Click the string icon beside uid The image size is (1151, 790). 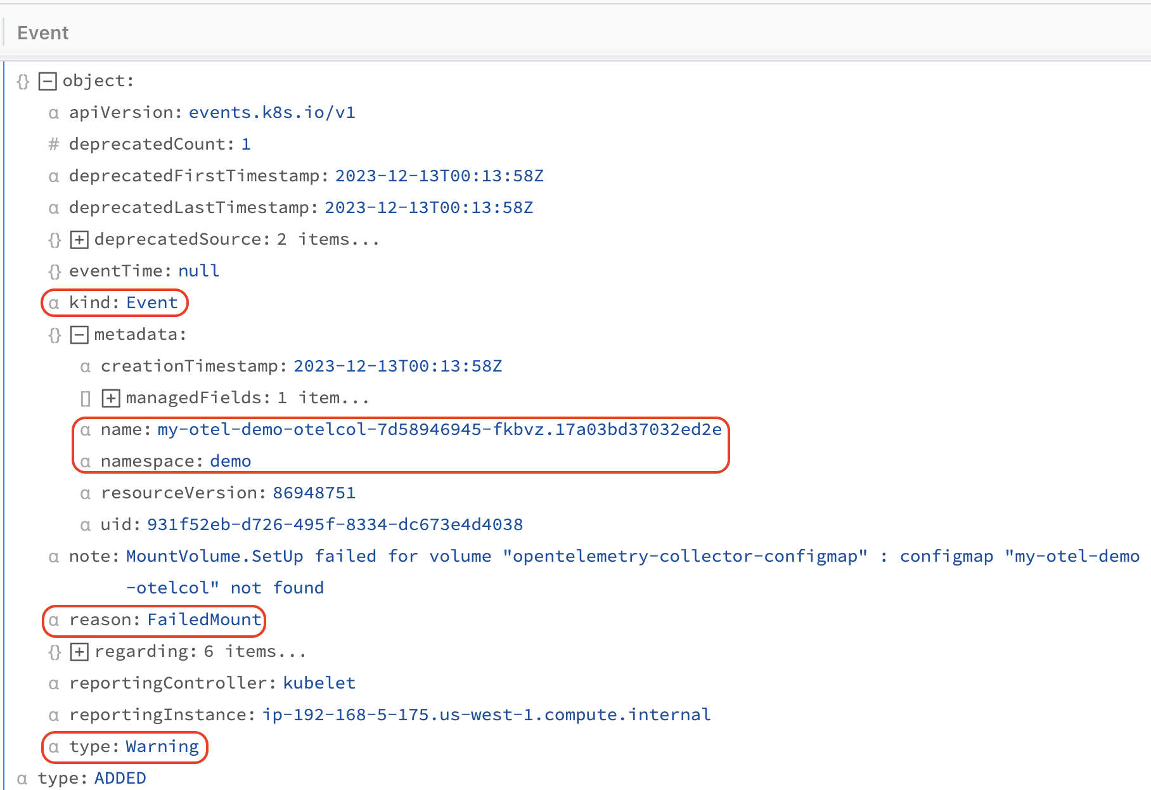pos(86,525)
